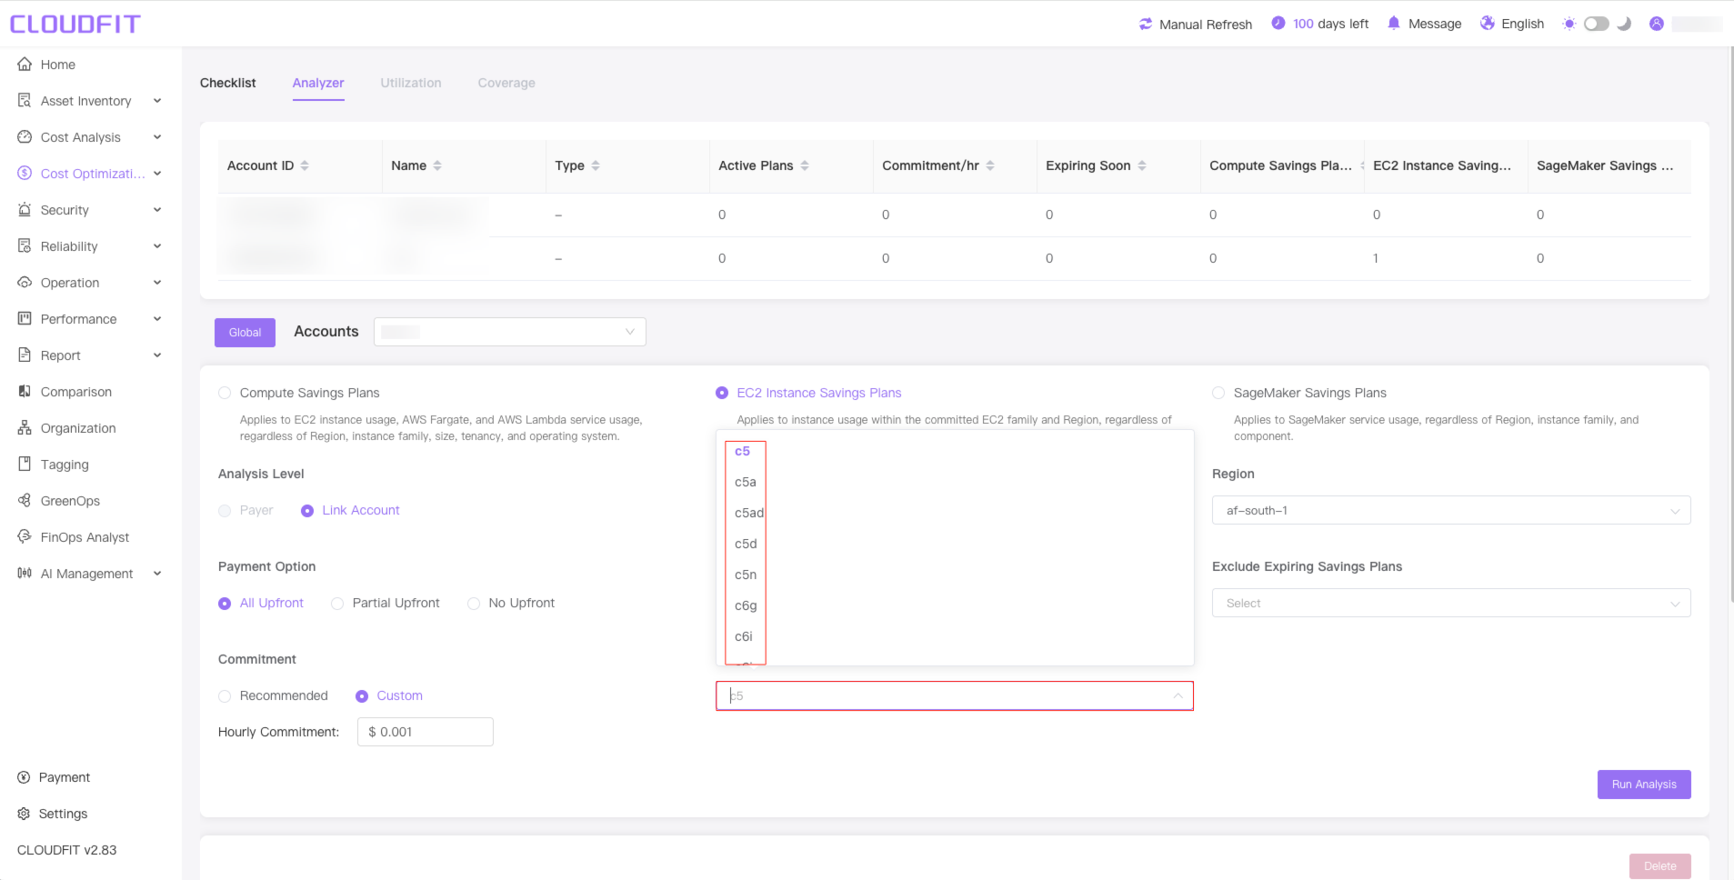Switch to the Coverage tab
This screenshot has height=880, width=1734.
(506, 83)
